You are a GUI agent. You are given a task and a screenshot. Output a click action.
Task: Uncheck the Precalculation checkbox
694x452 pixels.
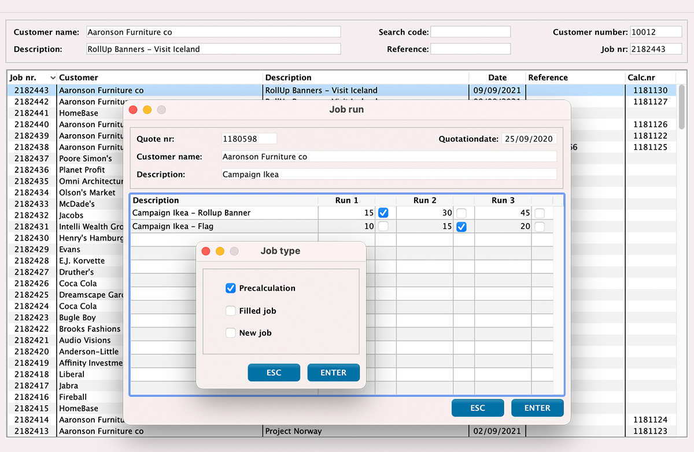pos(231,288)
